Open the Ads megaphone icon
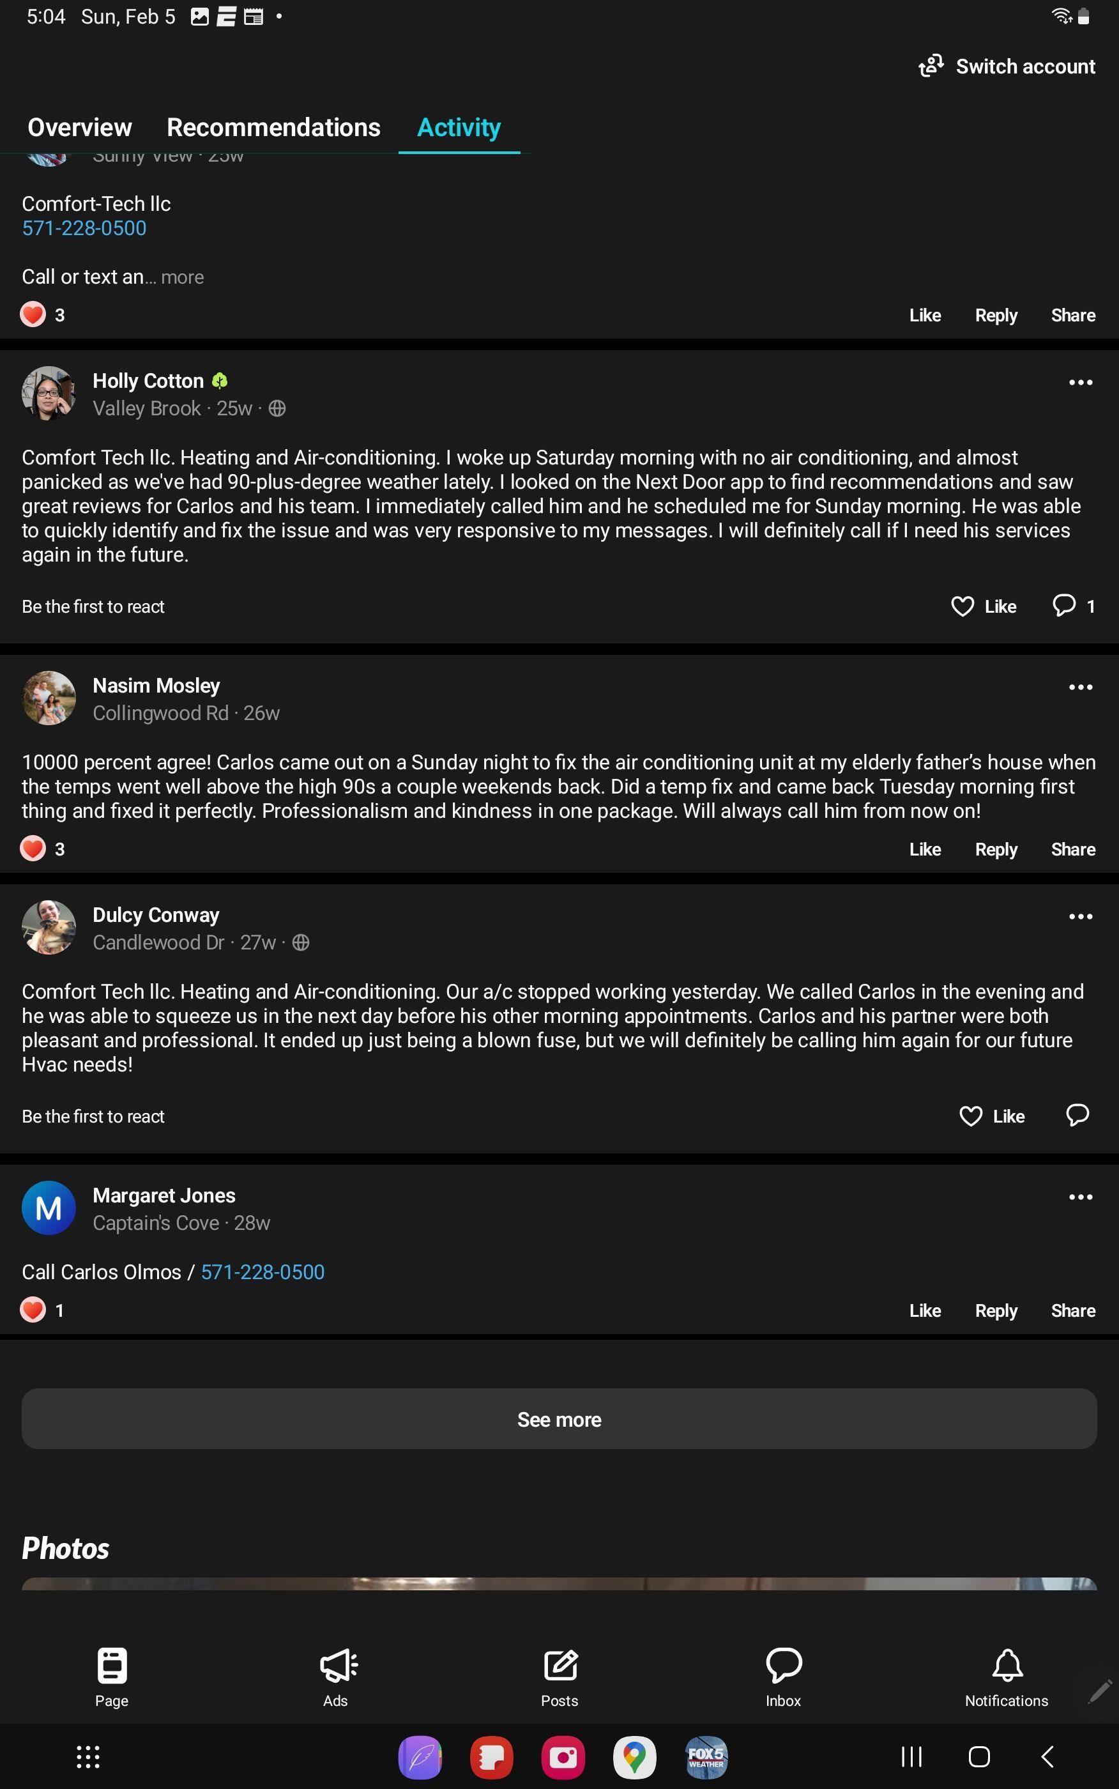 pyautogui.click(x=337, y=1666)
